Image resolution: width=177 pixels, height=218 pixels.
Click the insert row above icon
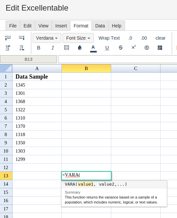click(x=8, y=48)
